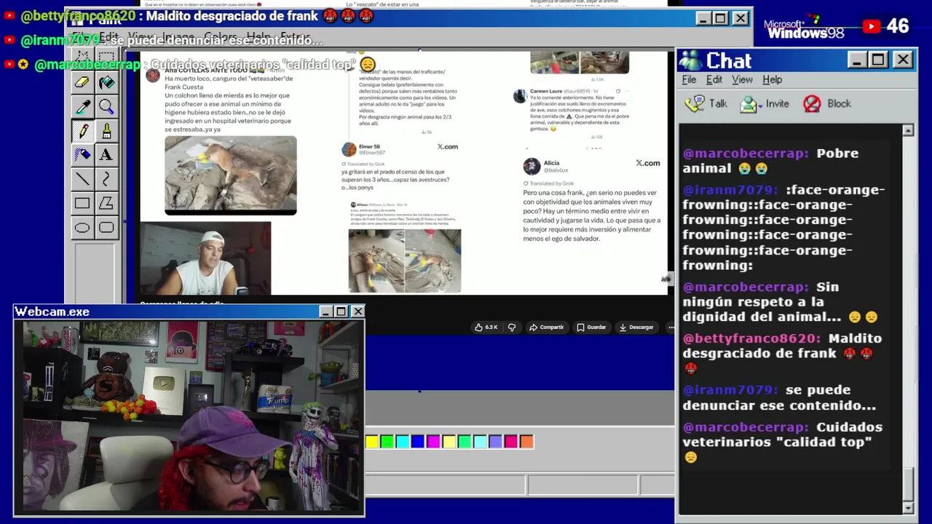The height and width of the screenshot is (524, 932).
Task: Open the View menu in Chat window
Action: point(742,80)
